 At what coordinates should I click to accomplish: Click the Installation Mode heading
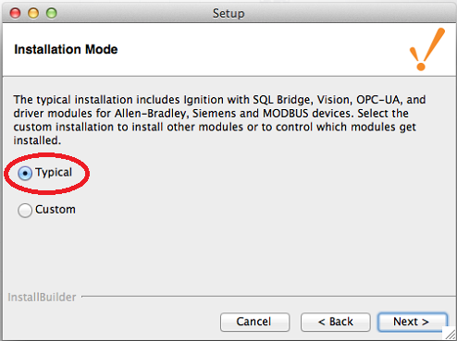point(66,49)
